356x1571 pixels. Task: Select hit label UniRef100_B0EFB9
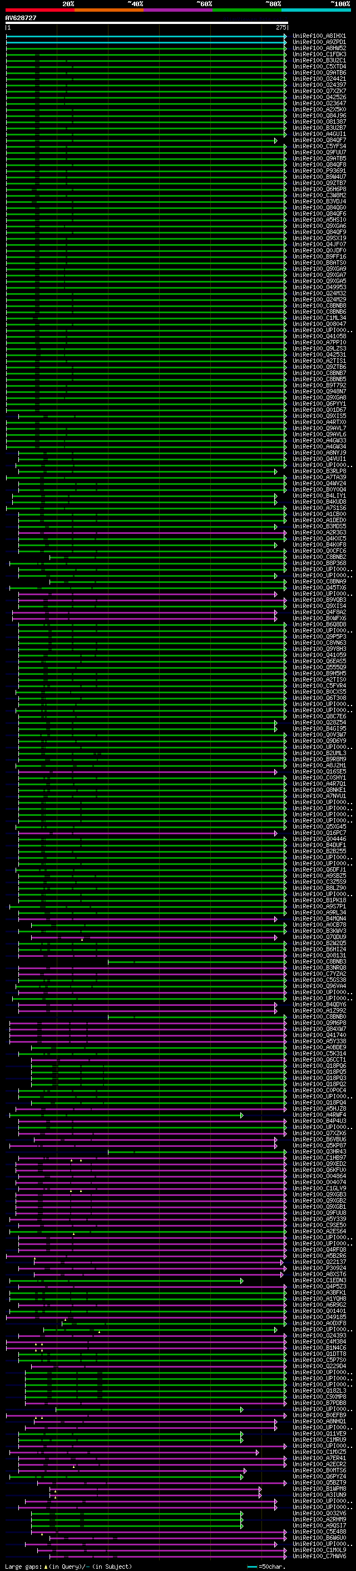pos(319,1415)
